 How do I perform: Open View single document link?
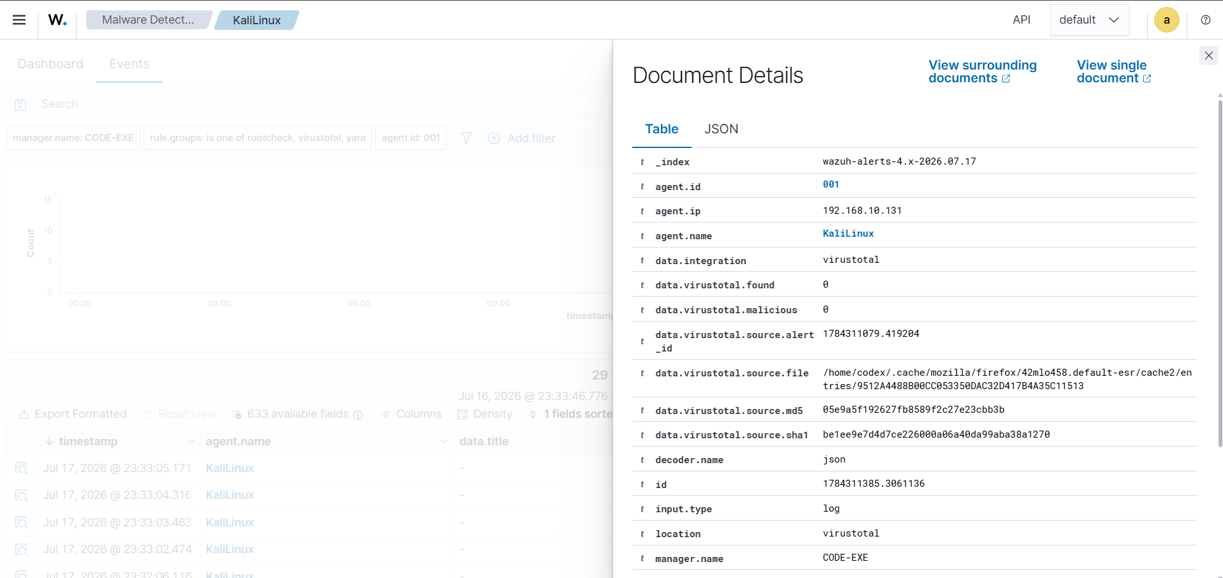tap(1114, 71)
